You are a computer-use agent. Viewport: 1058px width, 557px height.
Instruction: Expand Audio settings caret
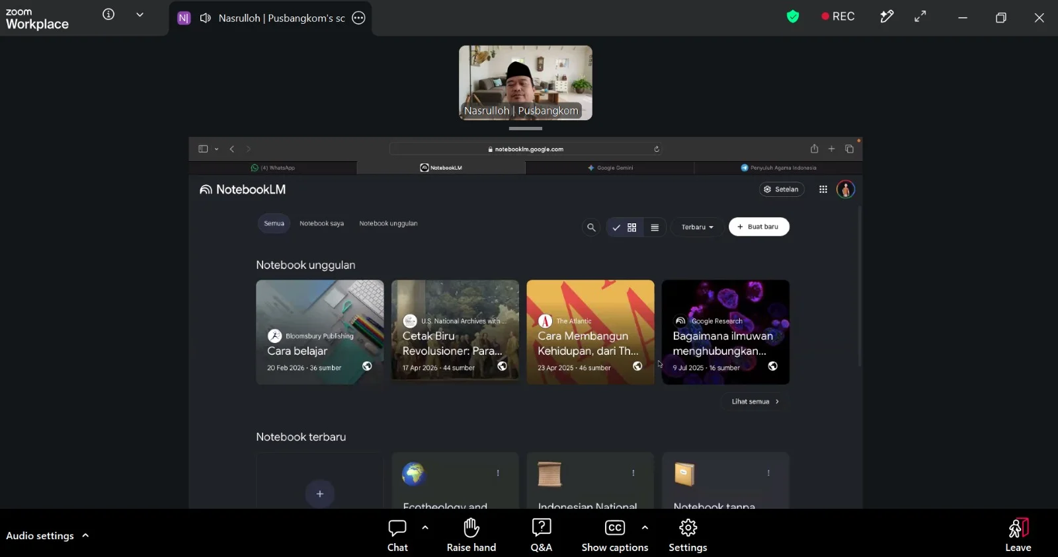[x=85, y=535]
